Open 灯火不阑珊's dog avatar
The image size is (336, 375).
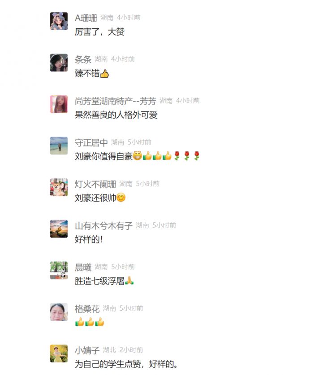click(59, 187)
